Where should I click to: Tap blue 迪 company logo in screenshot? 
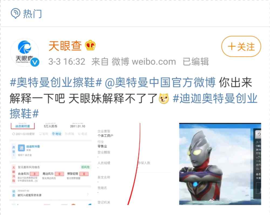click(x=21, y=148)
